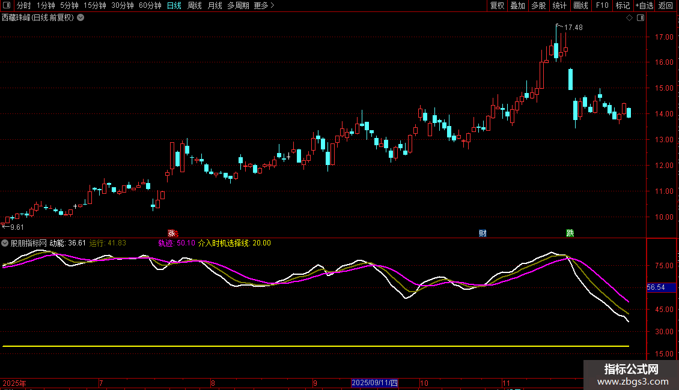Open the stock title dropdown arrow
Viewport: 679px width, 390px height.
(x=81, y=17)
